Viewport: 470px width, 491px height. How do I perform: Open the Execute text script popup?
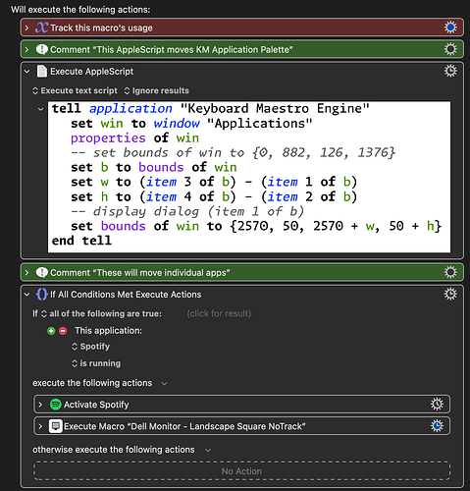click(75, 90)
